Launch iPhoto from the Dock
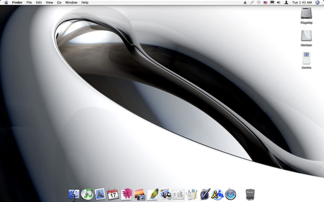 [x=139, y=194]
